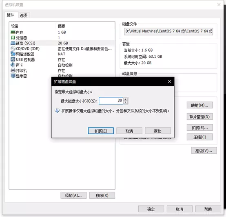Open the 高级(V)... settings button
The image size is (226, 217).
(x=204, y=151)
